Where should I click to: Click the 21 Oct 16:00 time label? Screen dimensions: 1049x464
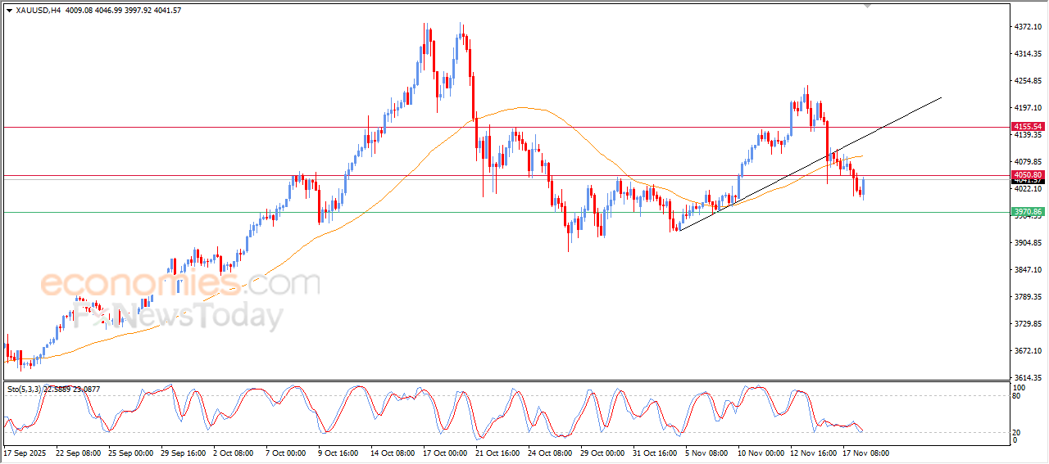497,453
